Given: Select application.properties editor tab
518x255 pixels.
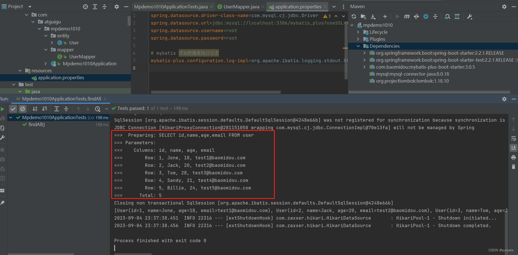Looking at the screenshot, I should click(x=298, y=7).
